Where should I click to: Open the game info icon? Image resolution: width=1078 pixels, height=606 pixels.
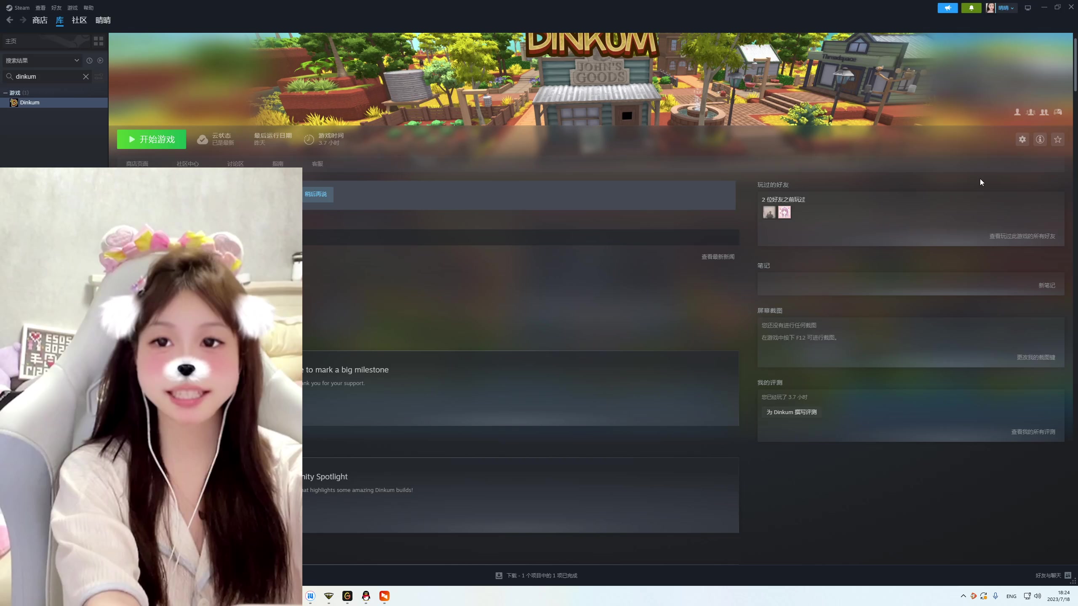tap(1040, 139)
